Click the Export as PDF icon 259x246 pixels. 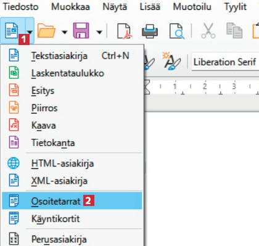[125, 31]
